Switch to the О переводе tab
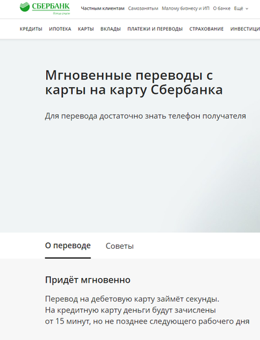The height and width of the screenshot is (340, 260). click(68, 246)
